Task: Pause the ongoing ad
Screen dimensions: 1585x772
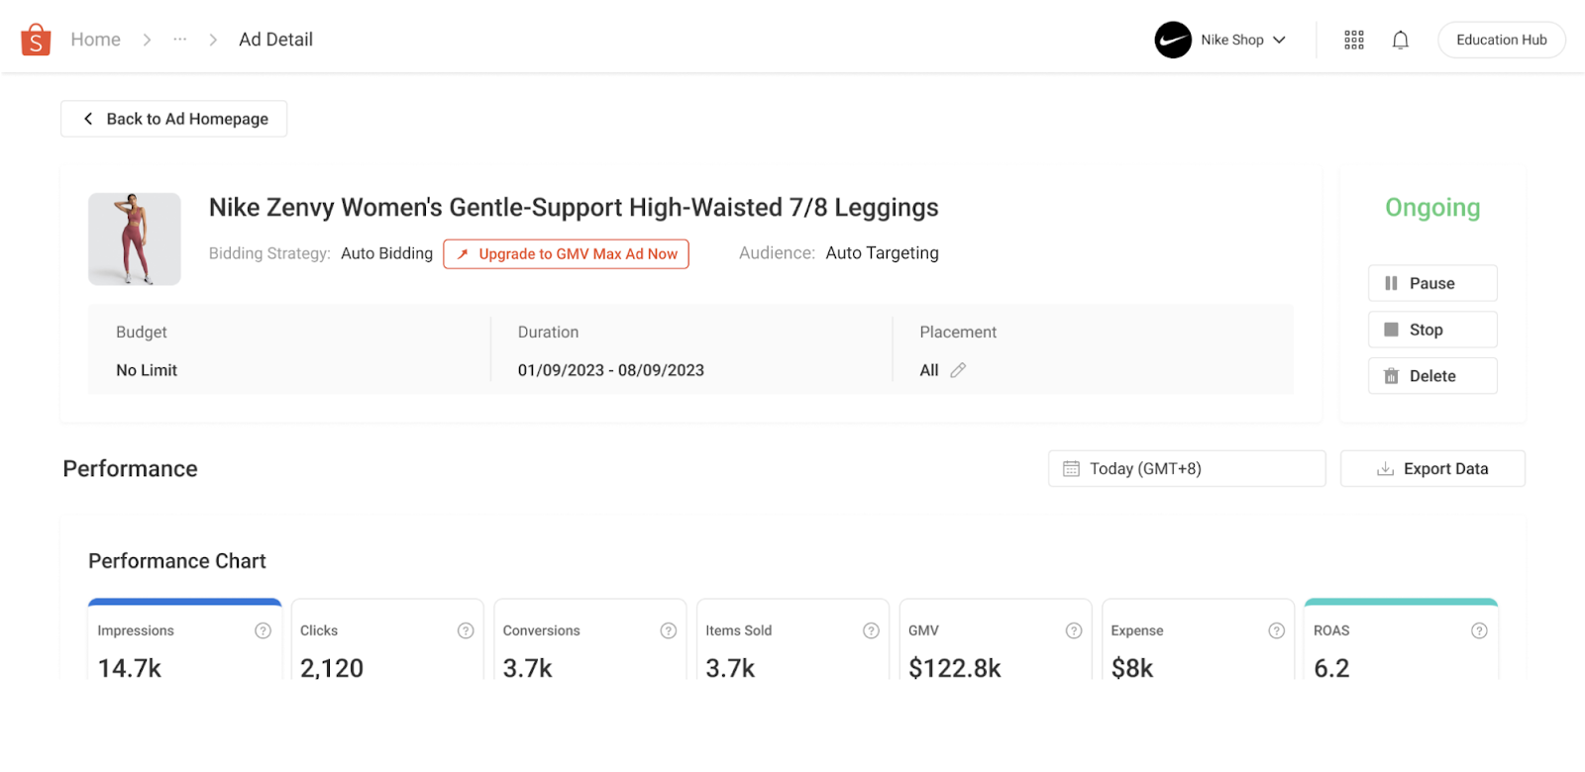Action: (1432, 283)
